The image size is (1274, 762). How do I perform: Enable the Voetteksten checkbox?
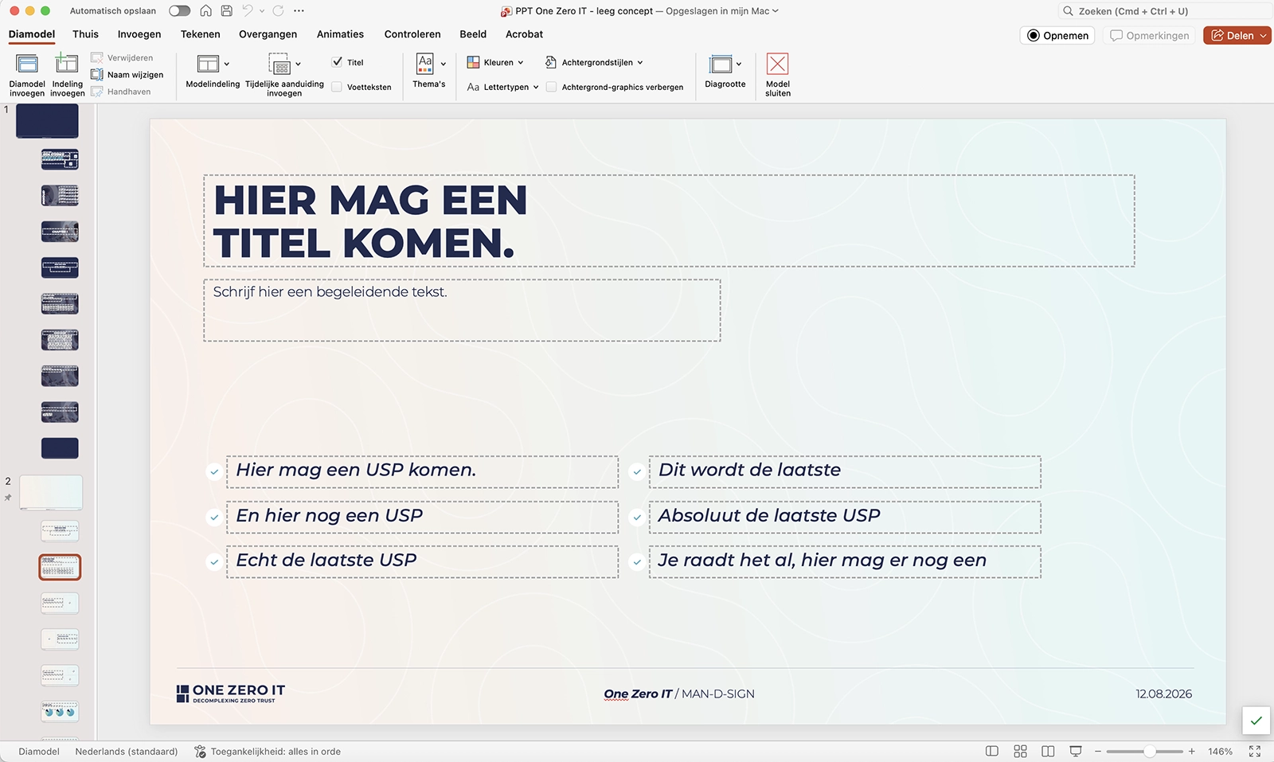click(338, 88)
